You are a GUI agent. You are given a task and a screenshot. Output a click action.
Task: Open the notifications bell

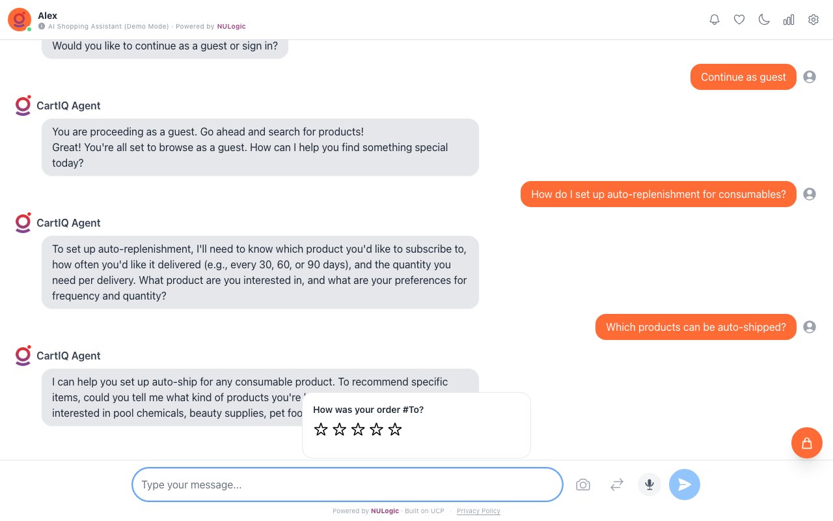click(x=715, y=20)
